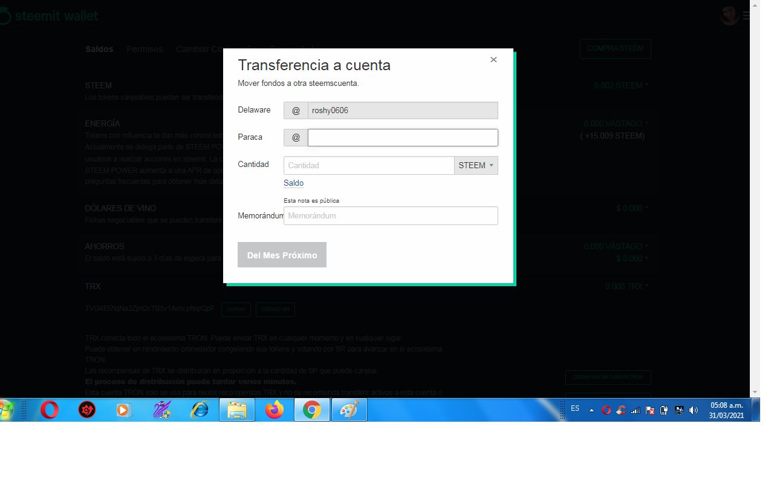Screen dimensions: 774x484
Task: Click the Show desktop strip
Action: (756, 410)
